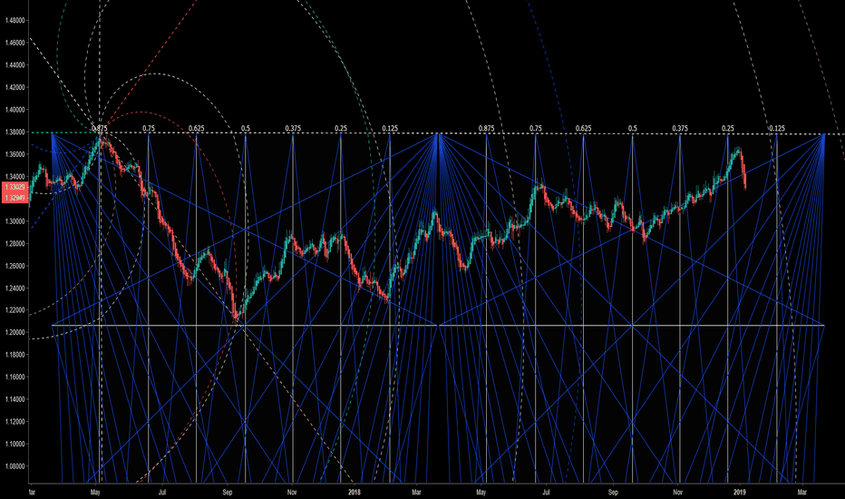
Task: Click the 1.42000 price axis label
Action: 15,87
